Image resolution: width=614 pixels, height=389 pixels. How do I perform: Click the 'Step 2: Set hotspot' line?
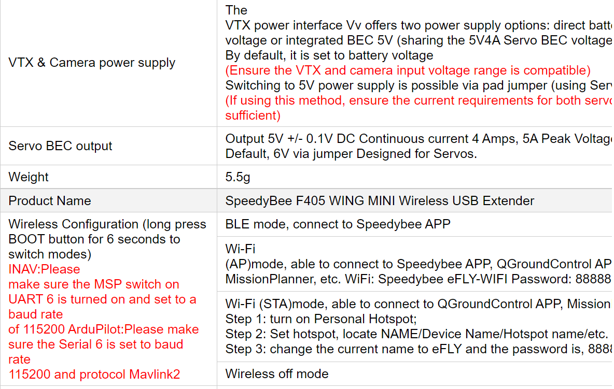click(416, 334)
